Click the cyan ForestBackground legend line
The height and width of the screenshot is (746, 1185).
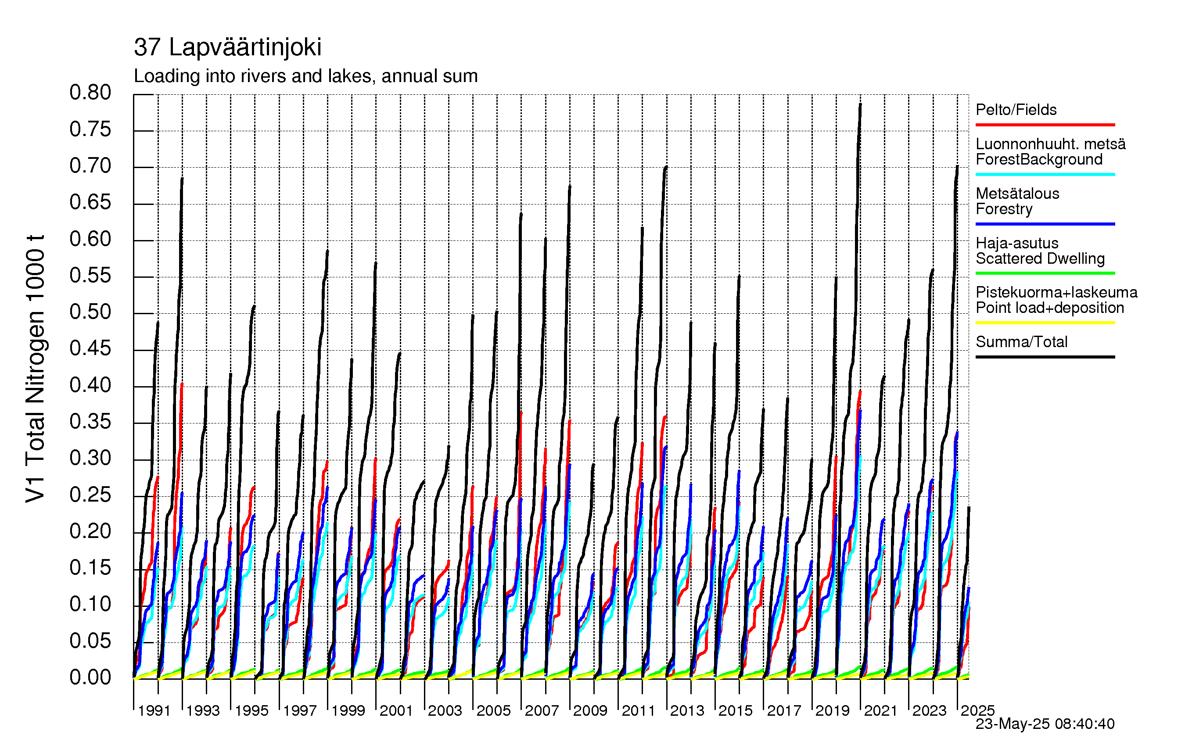pos(1045,174)
